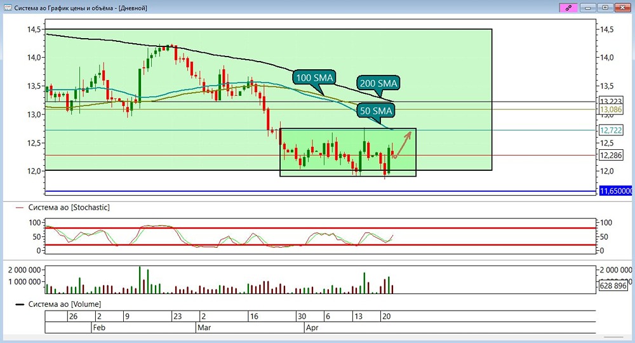Click the 14,5 label on left price axis
635x343 pixels.
[x=34, y=29]
